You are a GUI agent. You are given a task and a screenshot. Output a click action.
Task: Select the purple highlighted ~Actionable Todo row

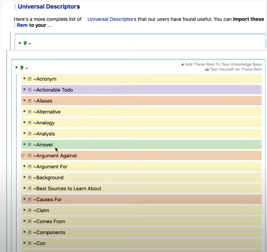click(x=53, y=90)
